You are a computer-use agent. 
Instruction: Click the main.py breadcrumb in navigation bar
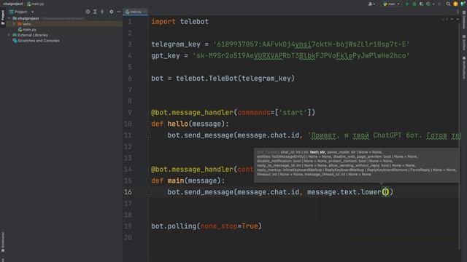pos(36,4)
